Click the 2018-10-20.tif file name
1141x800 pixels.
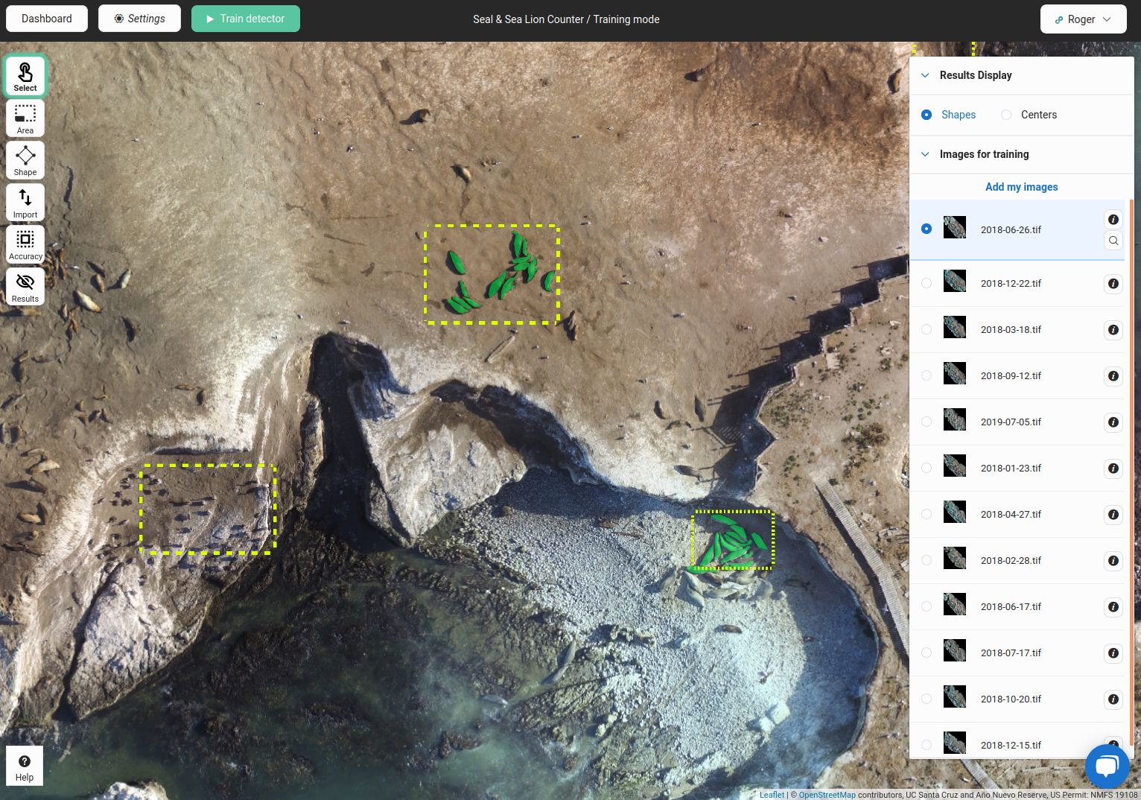pyautogui.click(x=1011, y=699)
